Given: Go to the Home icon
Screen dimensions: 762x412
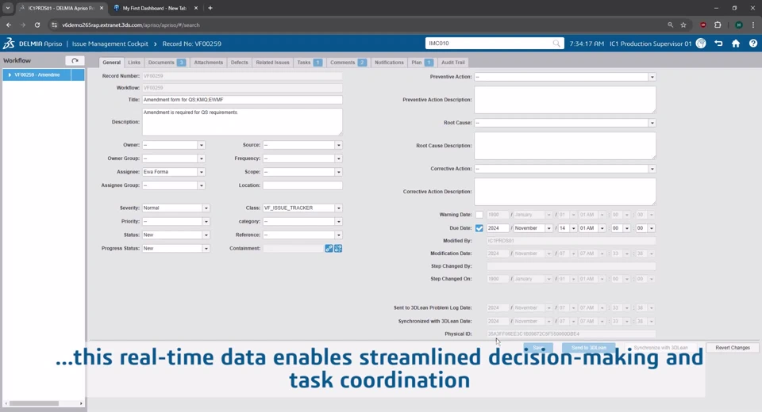Looking at the screenshot, I should point(736,44).
